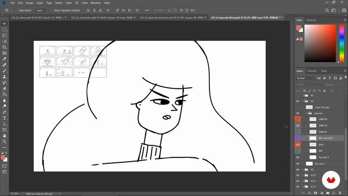
Task: Select the Frame tool
Action: click(4, 53)
